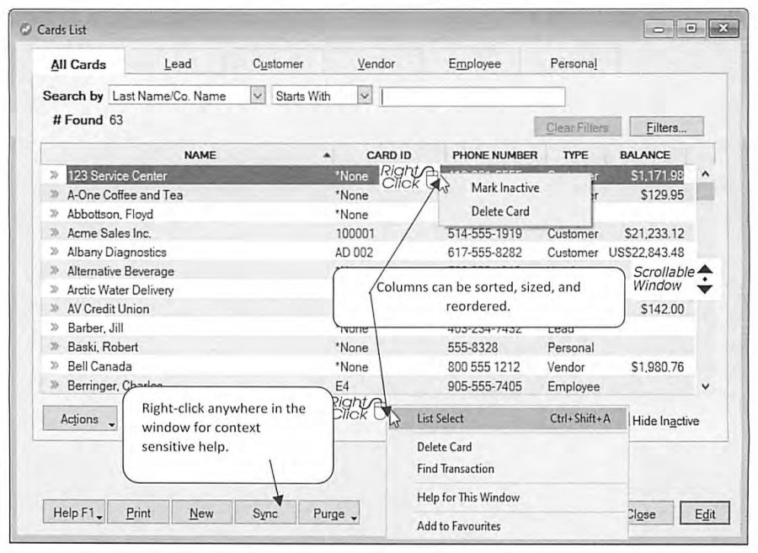This screenshot has width=758, height=553.
Task: Select the 123 Service Center name cell
Action: point(117,176)
